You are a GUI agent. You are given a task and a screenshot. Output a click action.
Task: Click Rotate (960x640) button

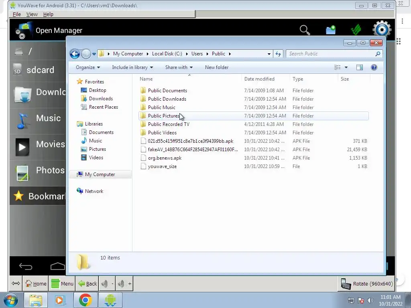366,284
